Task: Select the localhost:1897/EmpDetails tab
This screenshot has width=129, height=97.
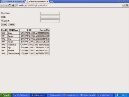Action: (x=37, y=2)
